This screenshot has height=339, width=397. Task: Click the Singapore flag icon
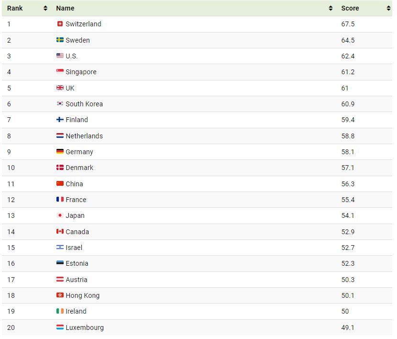pos(60,72)
